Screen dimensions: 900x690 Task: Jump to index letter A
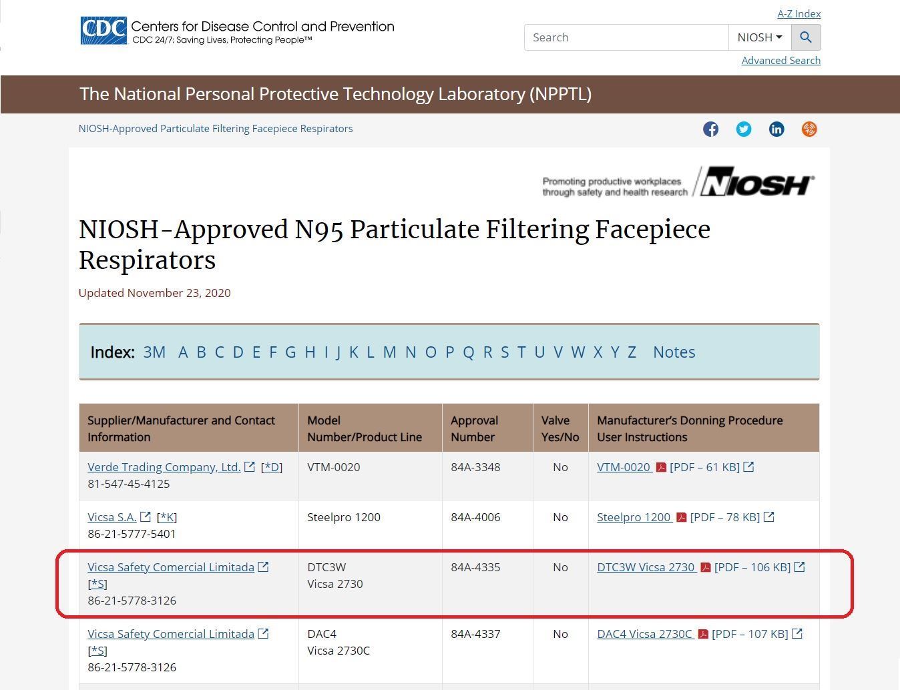click(x=183, y=352)
